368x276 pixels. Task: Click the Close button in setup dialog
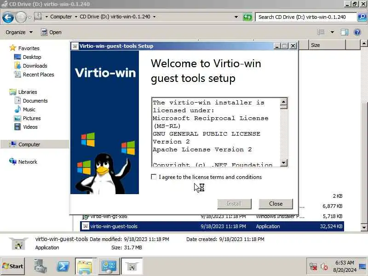[276, 204]
